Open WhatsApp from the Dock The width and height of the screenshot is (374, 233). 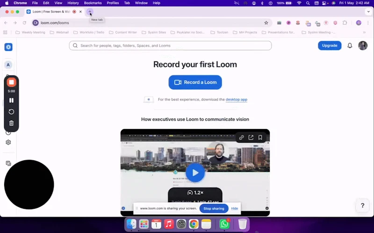(x=224, y=224)
